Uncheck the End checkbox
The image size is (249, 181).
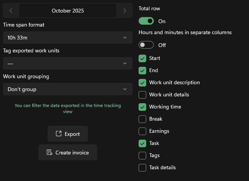[x=142, y=71]
